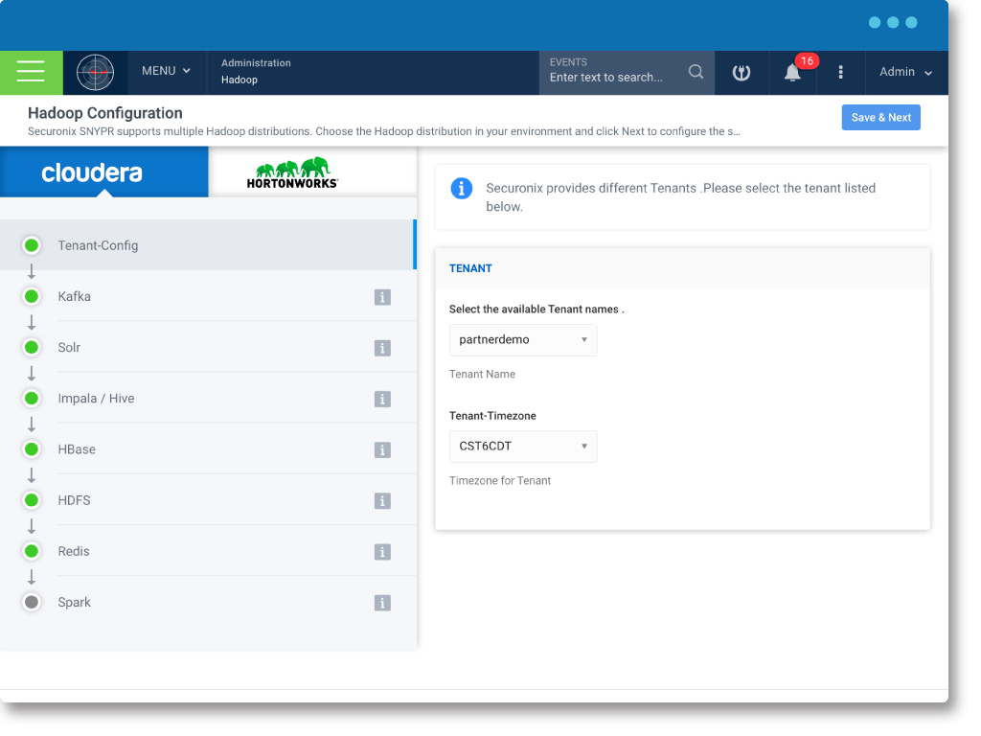The width and height of the screenshot is (981, 736).
Task: Open the Tenant Name dropdown
Action: [x=523, y=340]
